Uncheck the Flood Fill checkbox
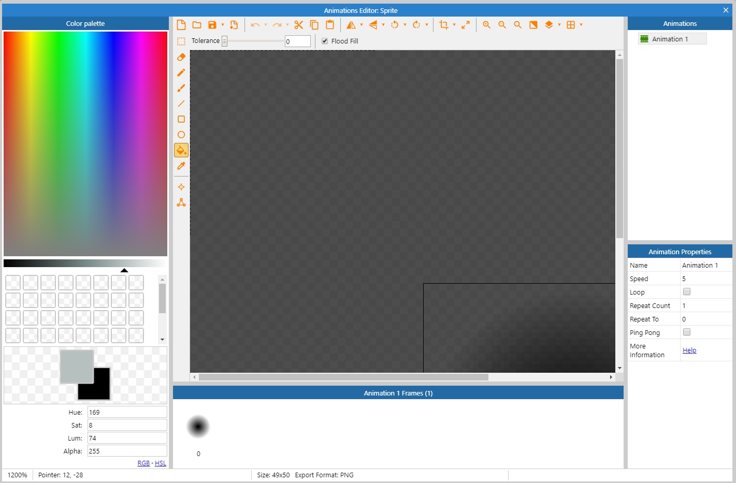Screen dimensions: 736x483 [324, 41]
